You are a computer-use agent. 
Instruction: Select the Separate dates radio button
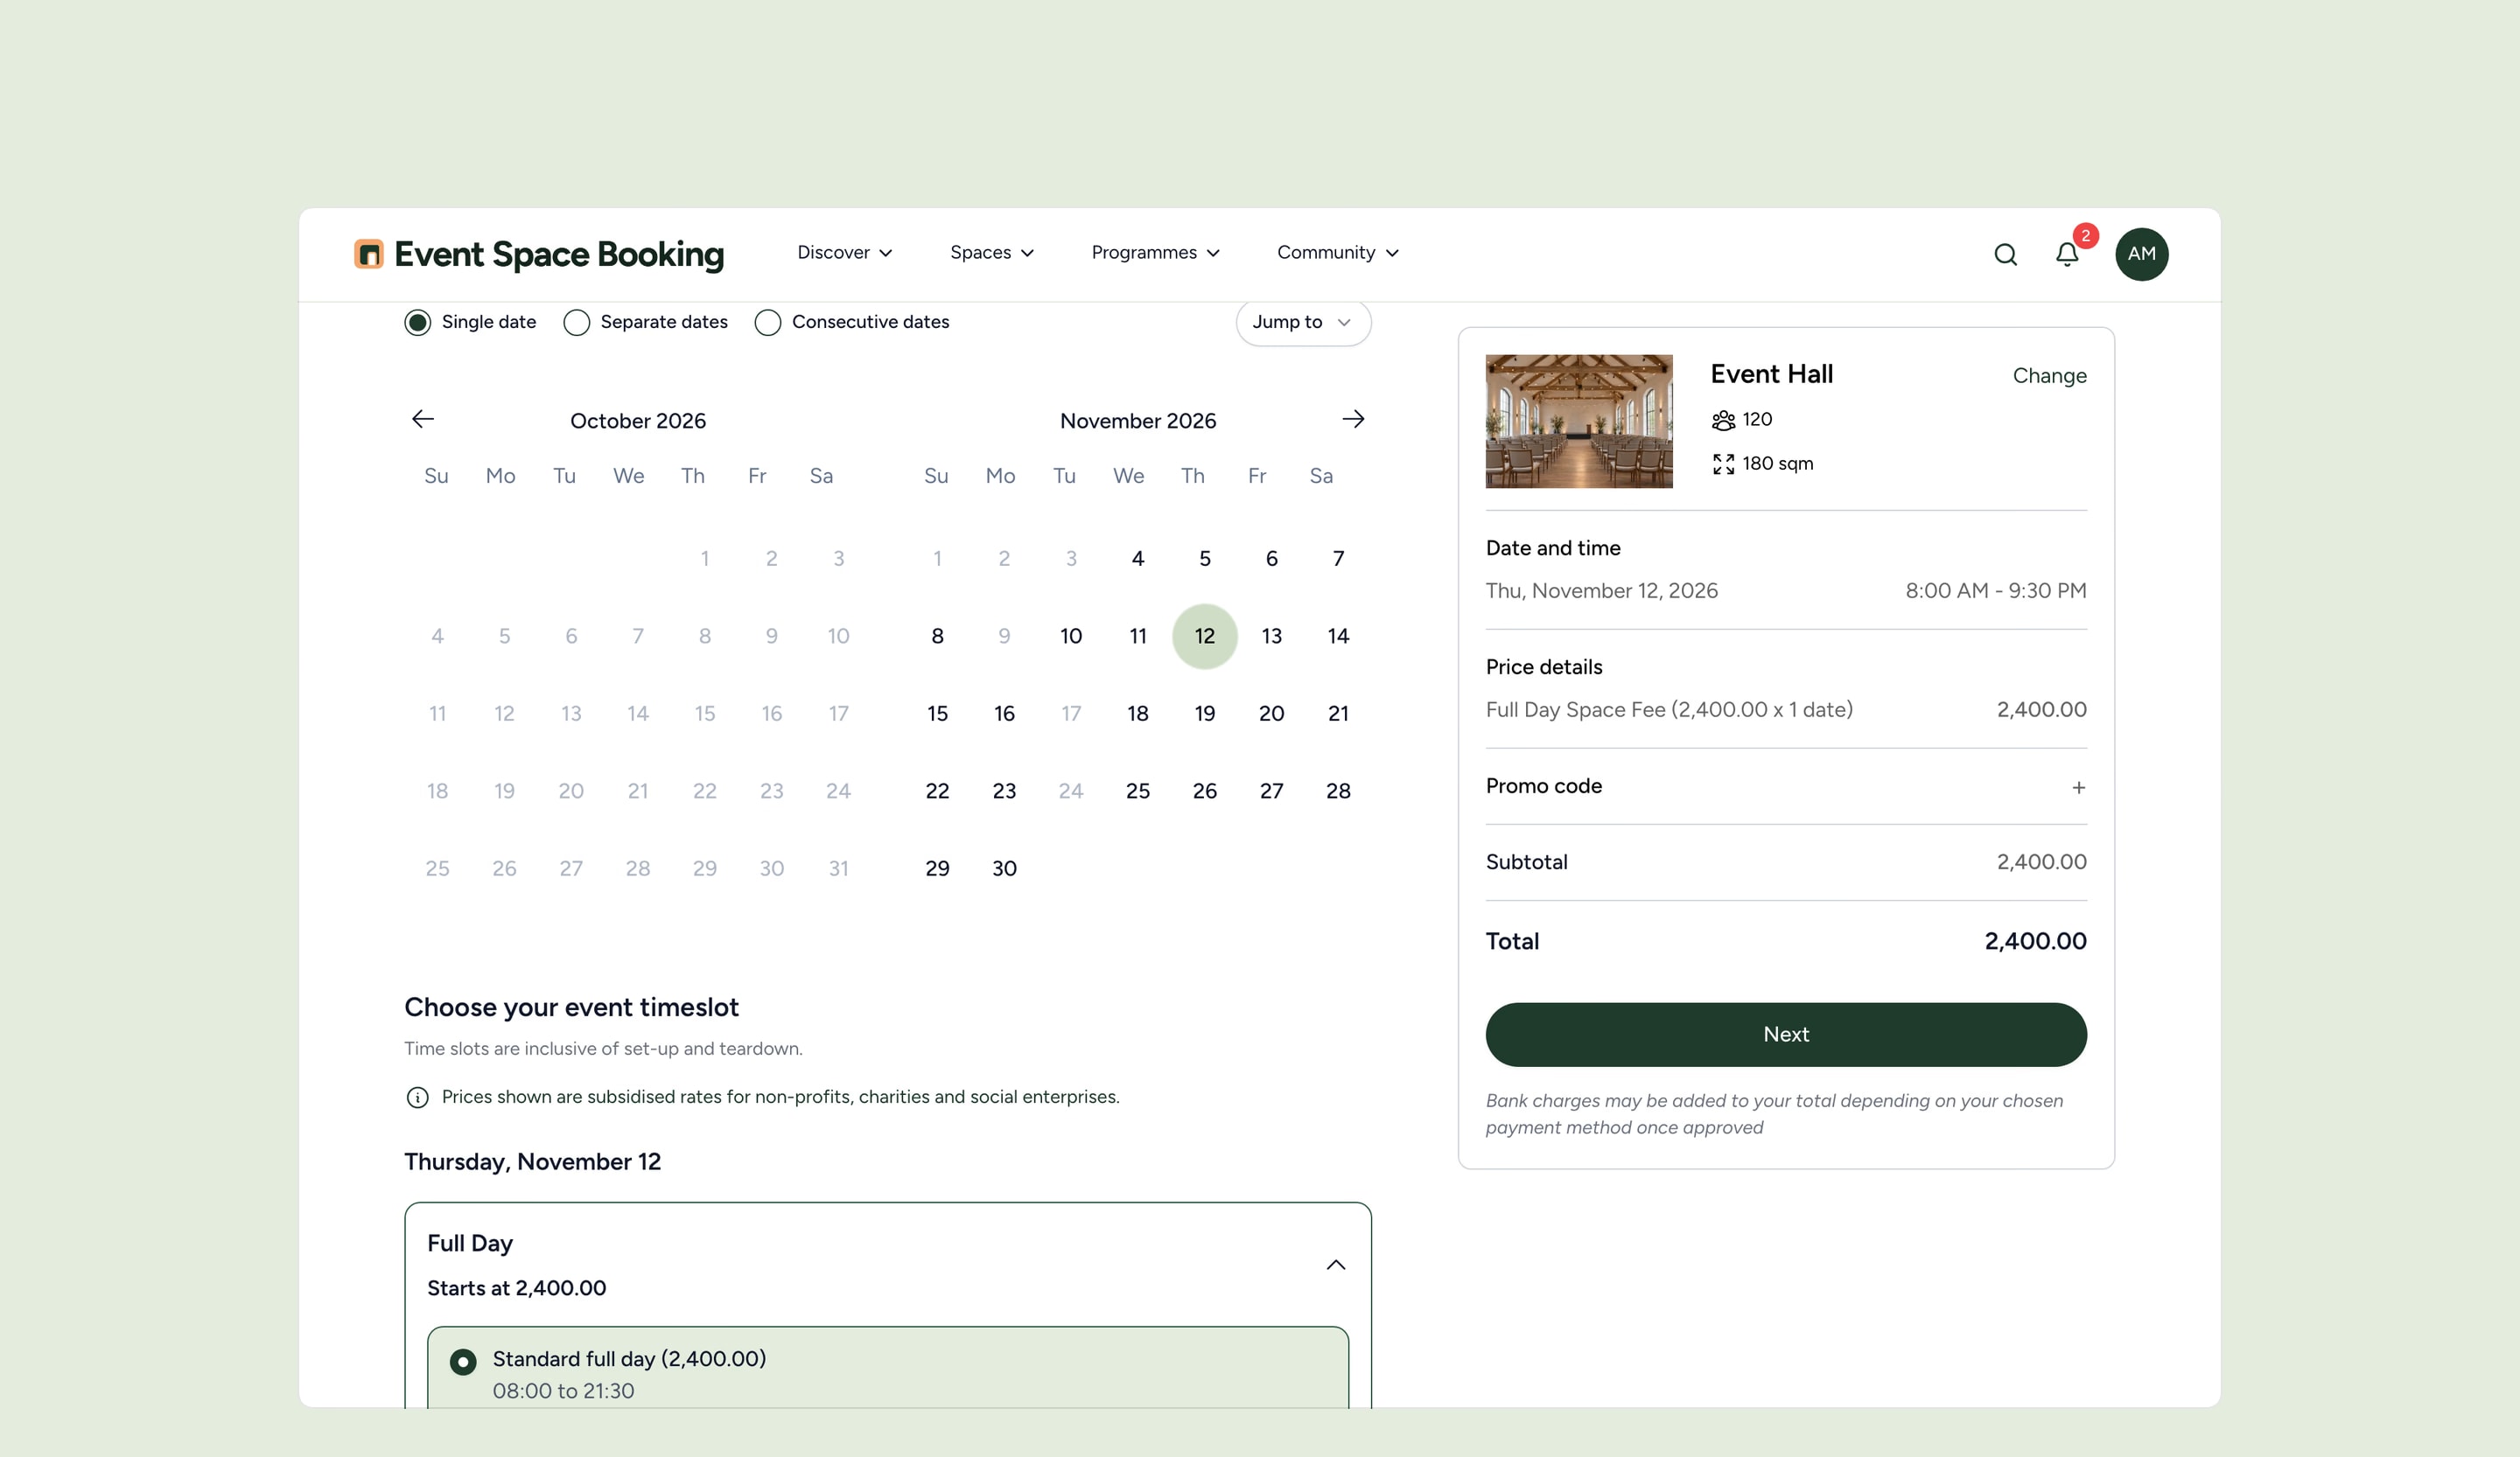576,323
